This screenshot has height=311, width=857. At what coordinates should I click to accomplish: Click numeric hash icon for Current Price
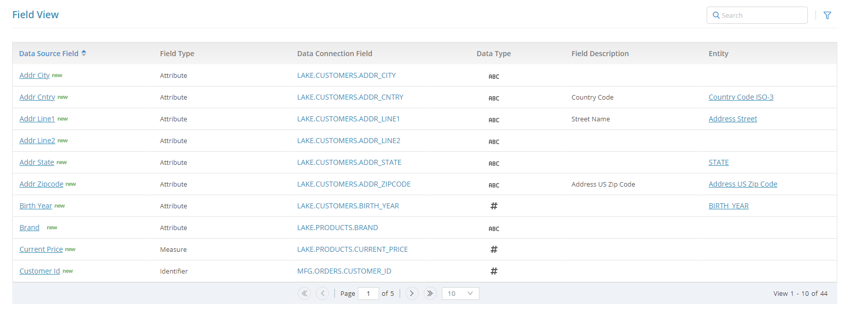point(494,249)
